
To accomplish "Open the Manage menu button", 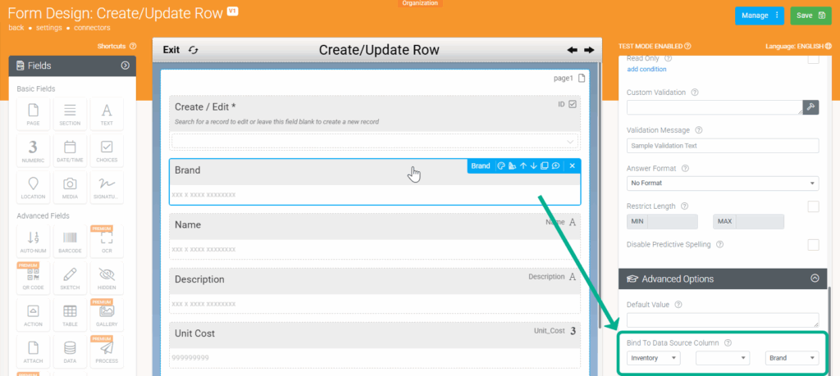I will pyautogui.click(x=760, y=16).
